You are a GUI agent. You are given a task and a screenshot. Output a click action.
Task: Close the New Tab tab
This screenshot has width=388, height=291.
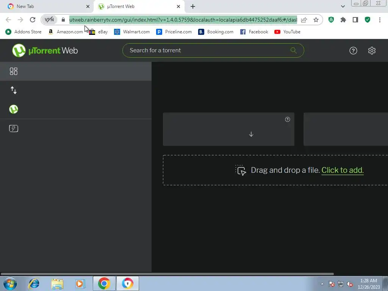(88, 6)
